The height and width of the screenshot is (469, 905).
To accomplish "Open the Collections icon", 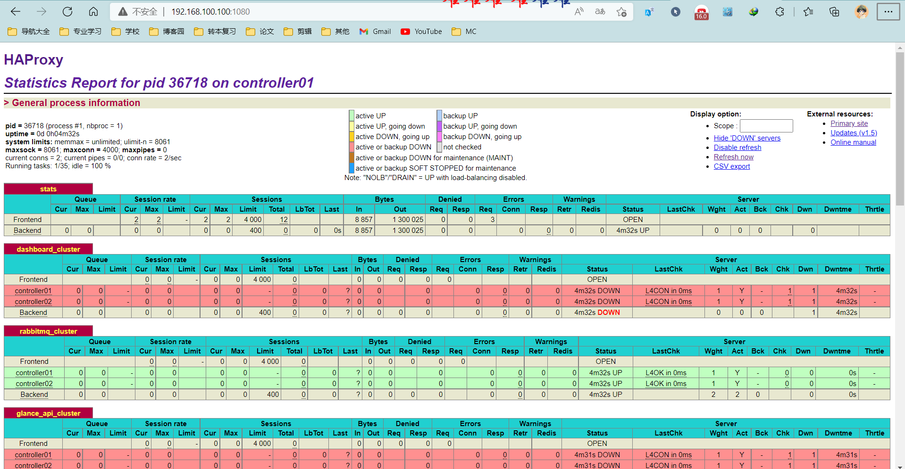I will click(x=834, y=12).
